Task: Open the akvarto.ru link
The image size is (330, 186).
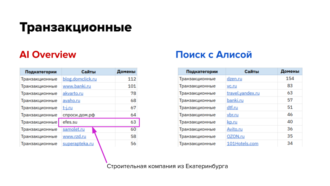Action: (x=73, y=93)
